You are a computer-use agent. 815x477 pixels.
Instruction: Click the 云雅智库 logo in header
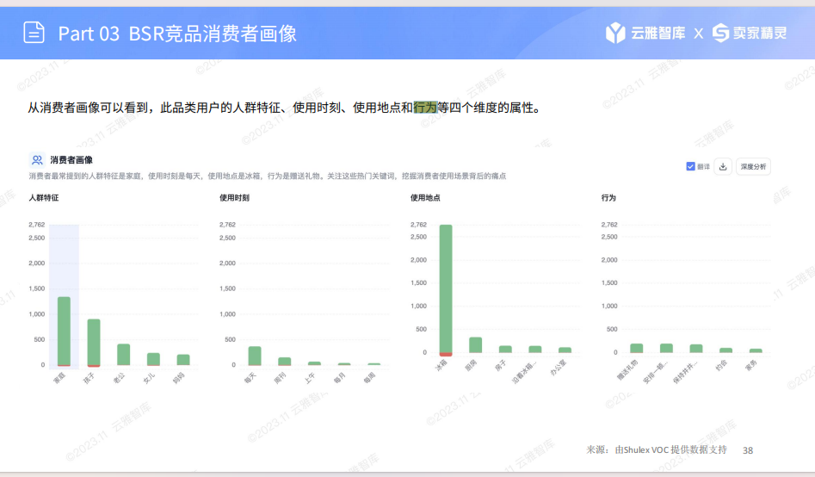click(x=645, y=34)
